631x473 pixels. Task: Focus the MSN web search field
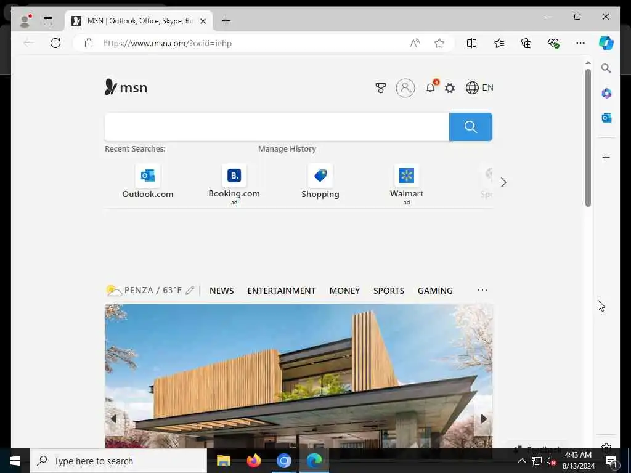277,127
